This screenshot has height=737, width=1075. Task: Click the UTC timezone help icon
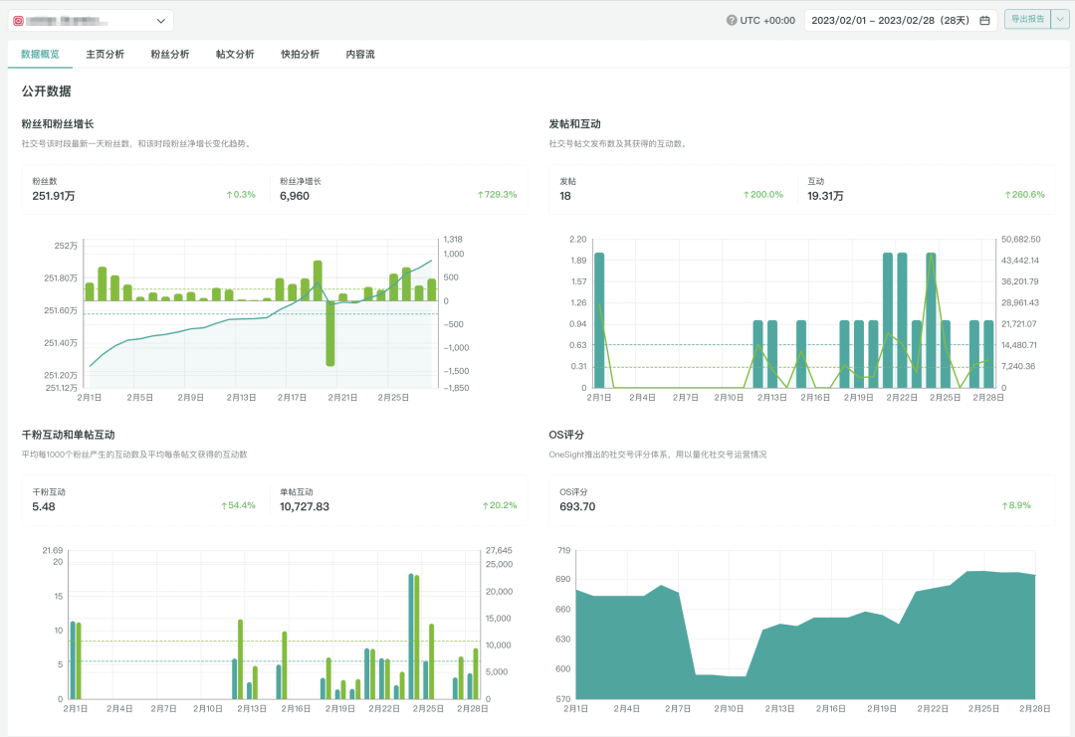click(732, 21)
